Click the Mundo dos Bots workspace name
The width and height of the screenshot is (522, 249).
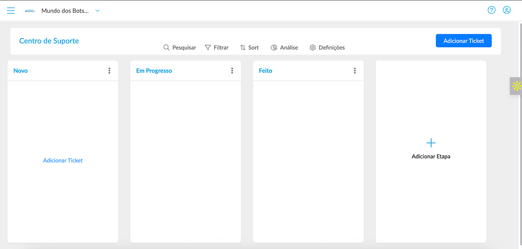click(65, 11)
